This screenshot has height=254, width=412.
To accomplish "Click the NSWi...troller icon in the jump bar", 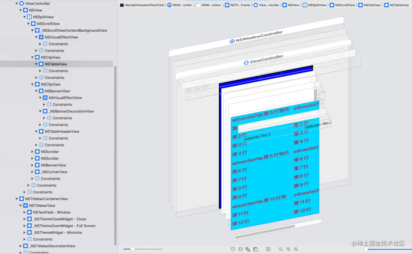I will tap(169, 5).
